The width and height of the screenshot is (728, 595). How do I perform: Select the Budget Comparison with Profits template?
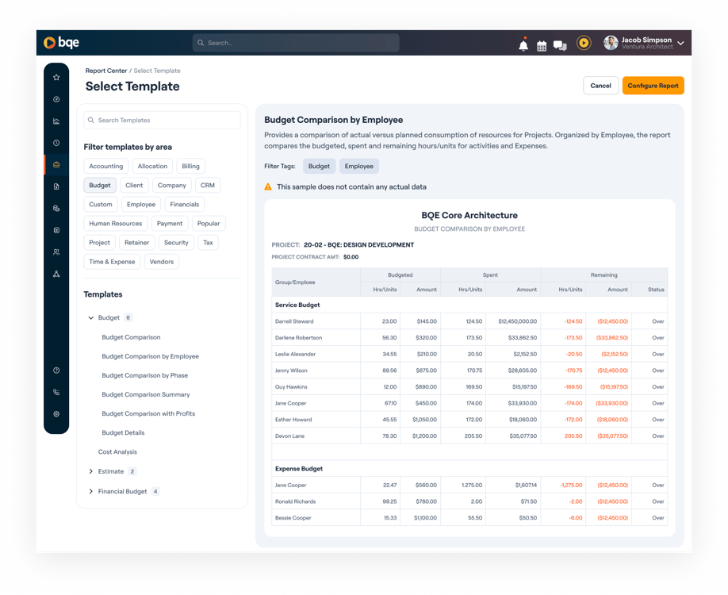[148, 413]
